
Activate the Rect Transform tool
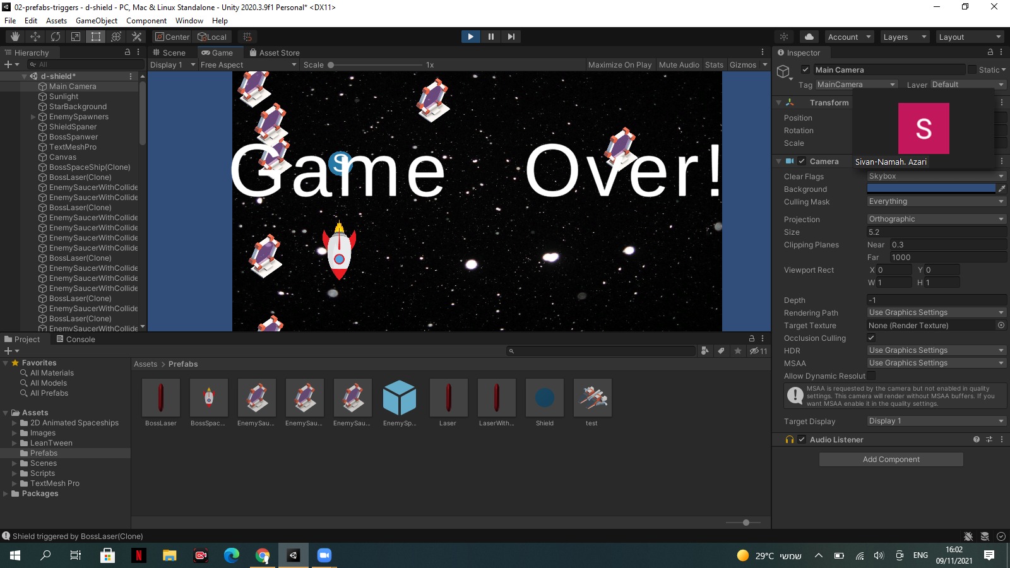(95, 36)
